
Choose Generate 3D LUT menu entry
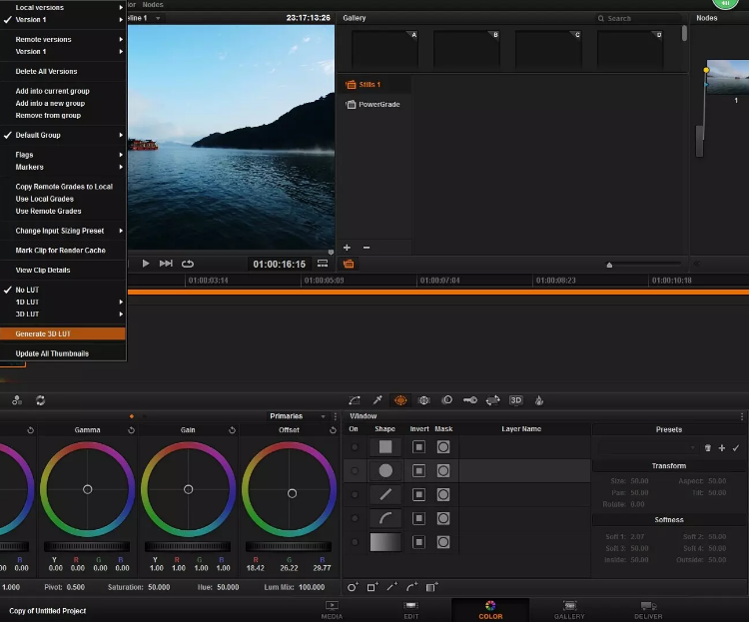63,333
